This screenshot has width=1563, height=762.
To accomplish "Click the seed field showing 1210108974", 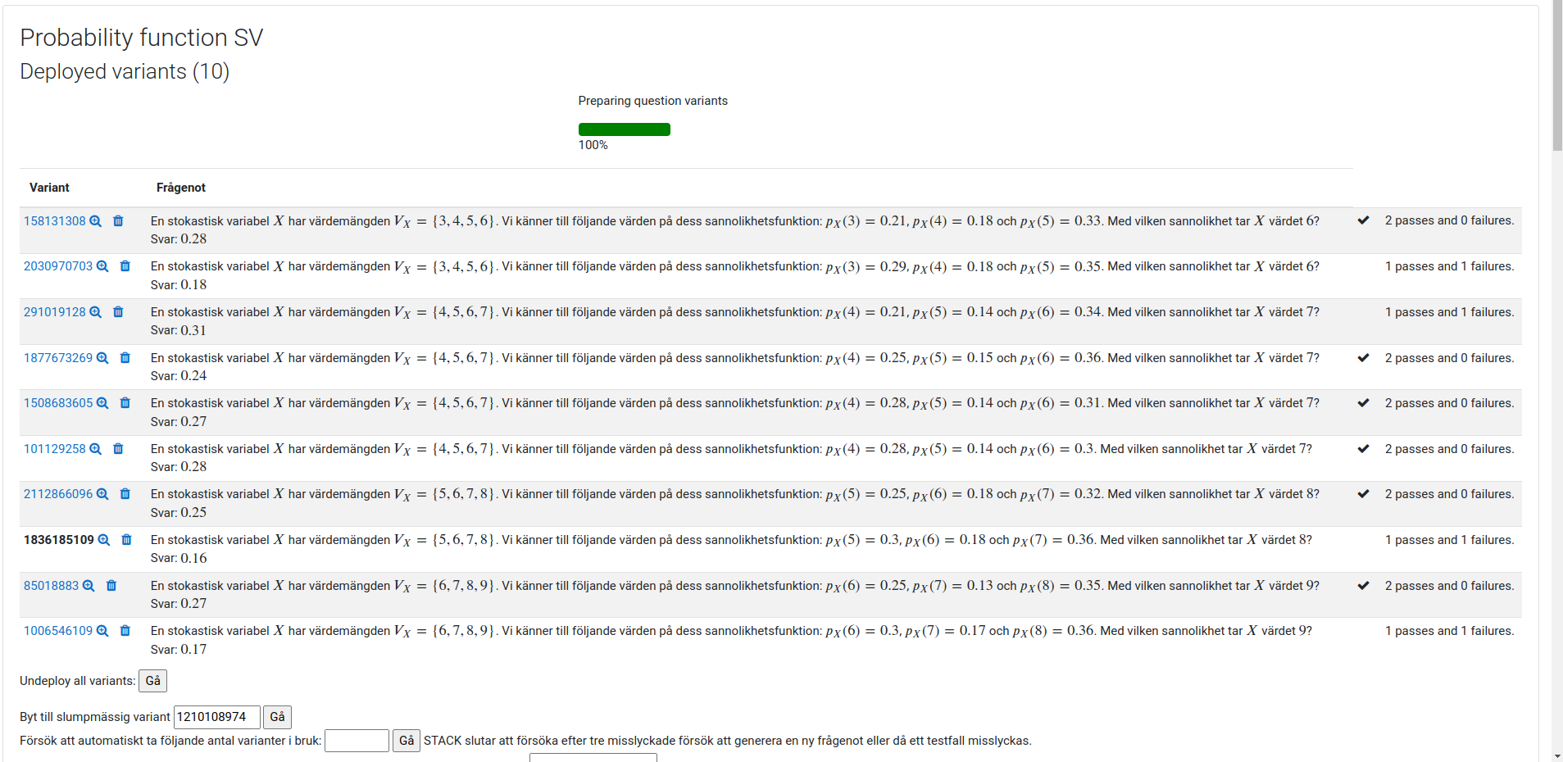I will point(216,716).
